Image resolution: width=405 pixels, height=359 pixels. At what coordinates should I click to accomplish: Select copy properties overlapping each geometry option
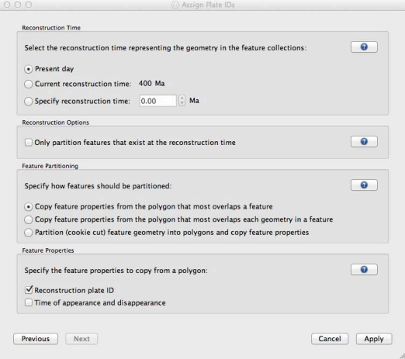tap(28, 219)
